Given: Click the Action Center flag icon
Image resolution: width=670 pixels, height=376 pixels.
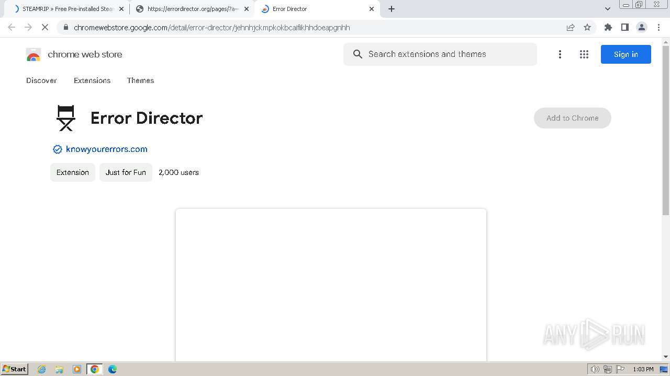Looking at the screenshot, I should point(620,369).
